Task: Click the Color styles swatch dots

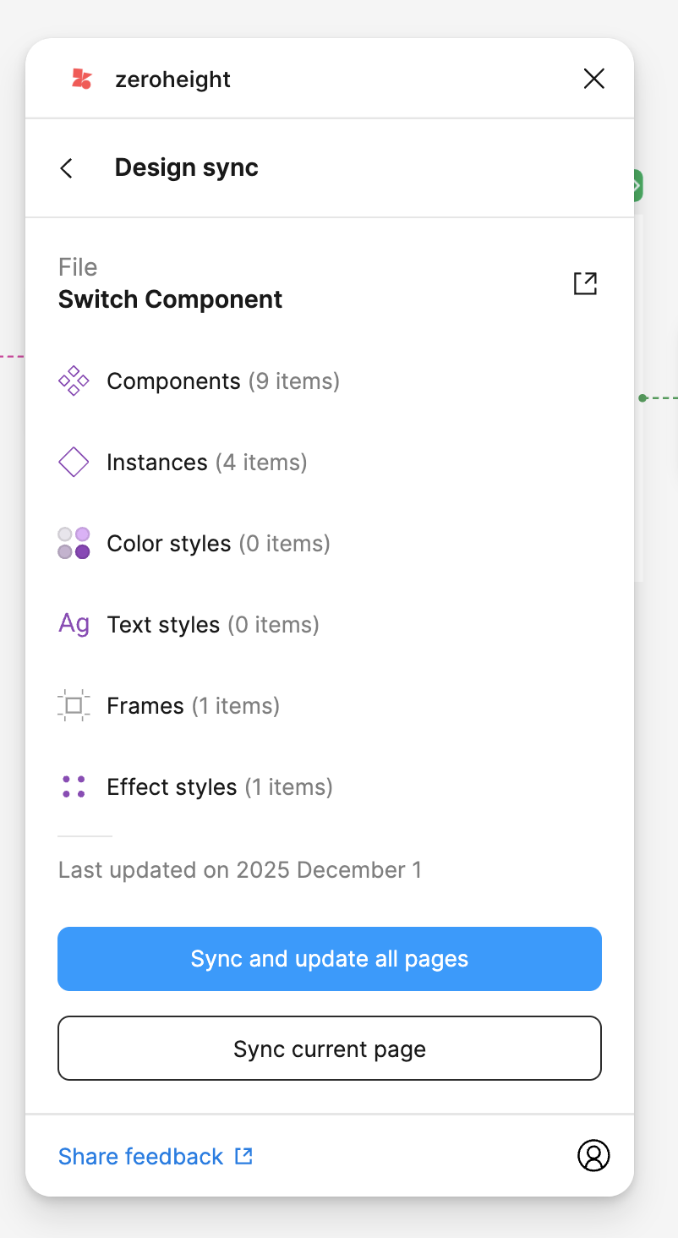Action: point(74,544)
